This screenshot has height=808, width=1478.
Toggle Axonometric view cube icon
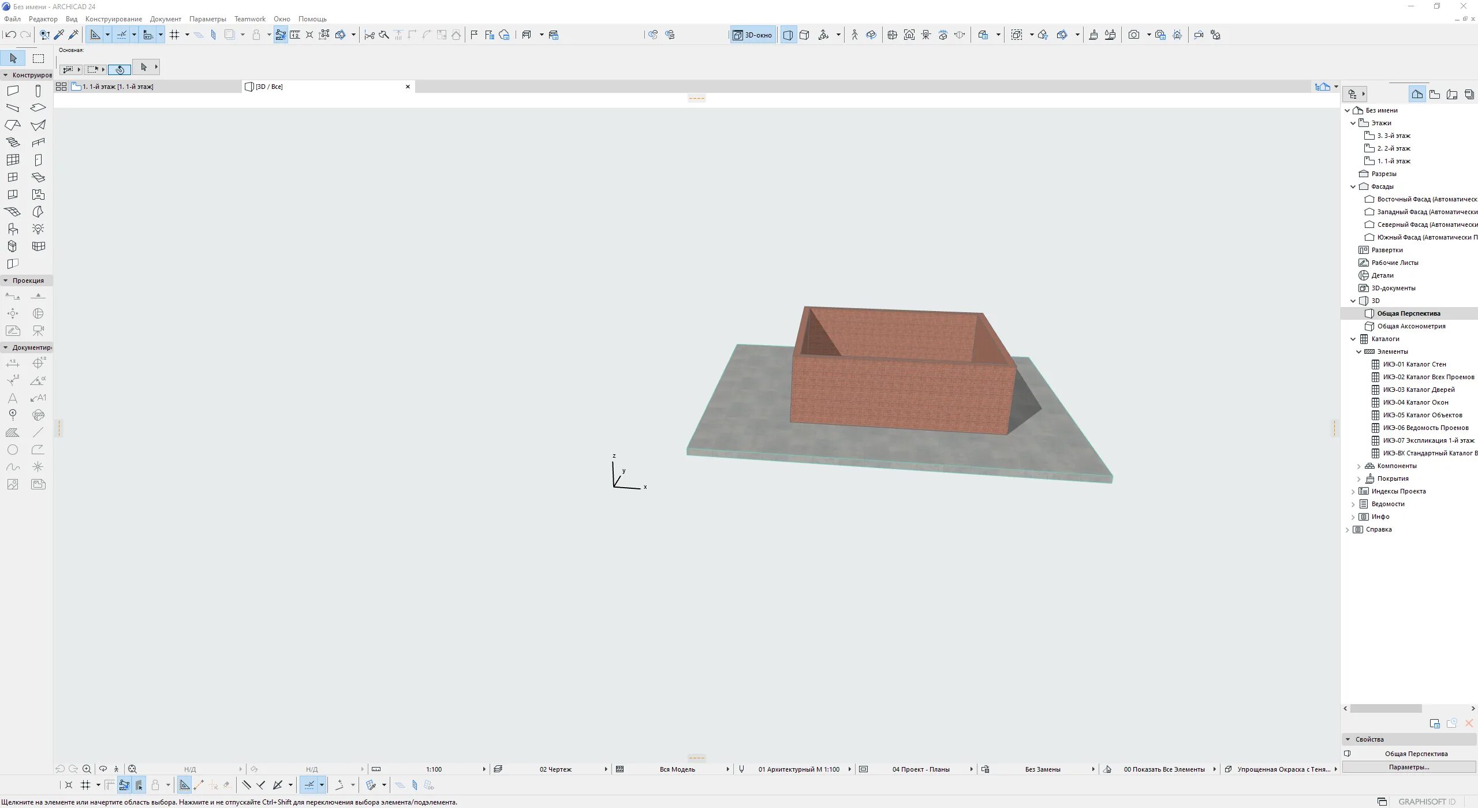pyautogui.click(x=805, y=35)
